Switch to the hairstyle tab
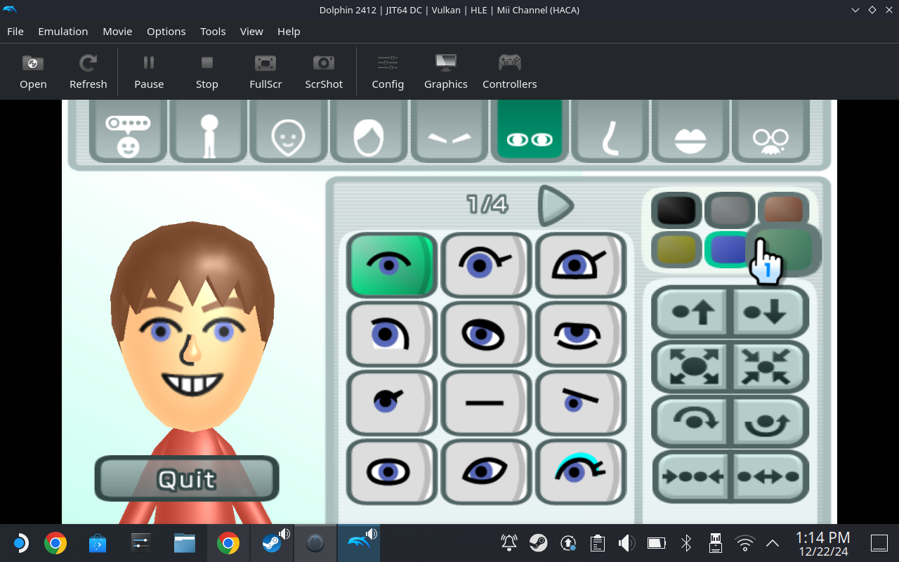The width and height of the screenshot is (899, 562). point(369,131)
